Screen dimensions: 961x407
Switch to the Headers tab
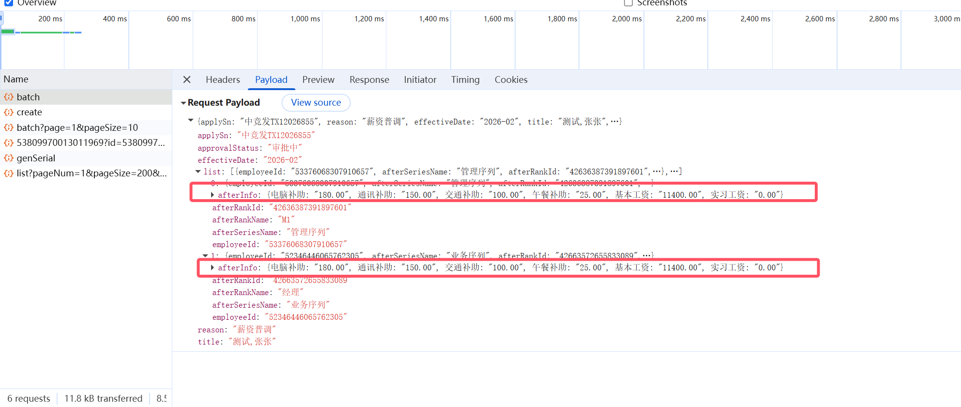(x=223, y=80)
